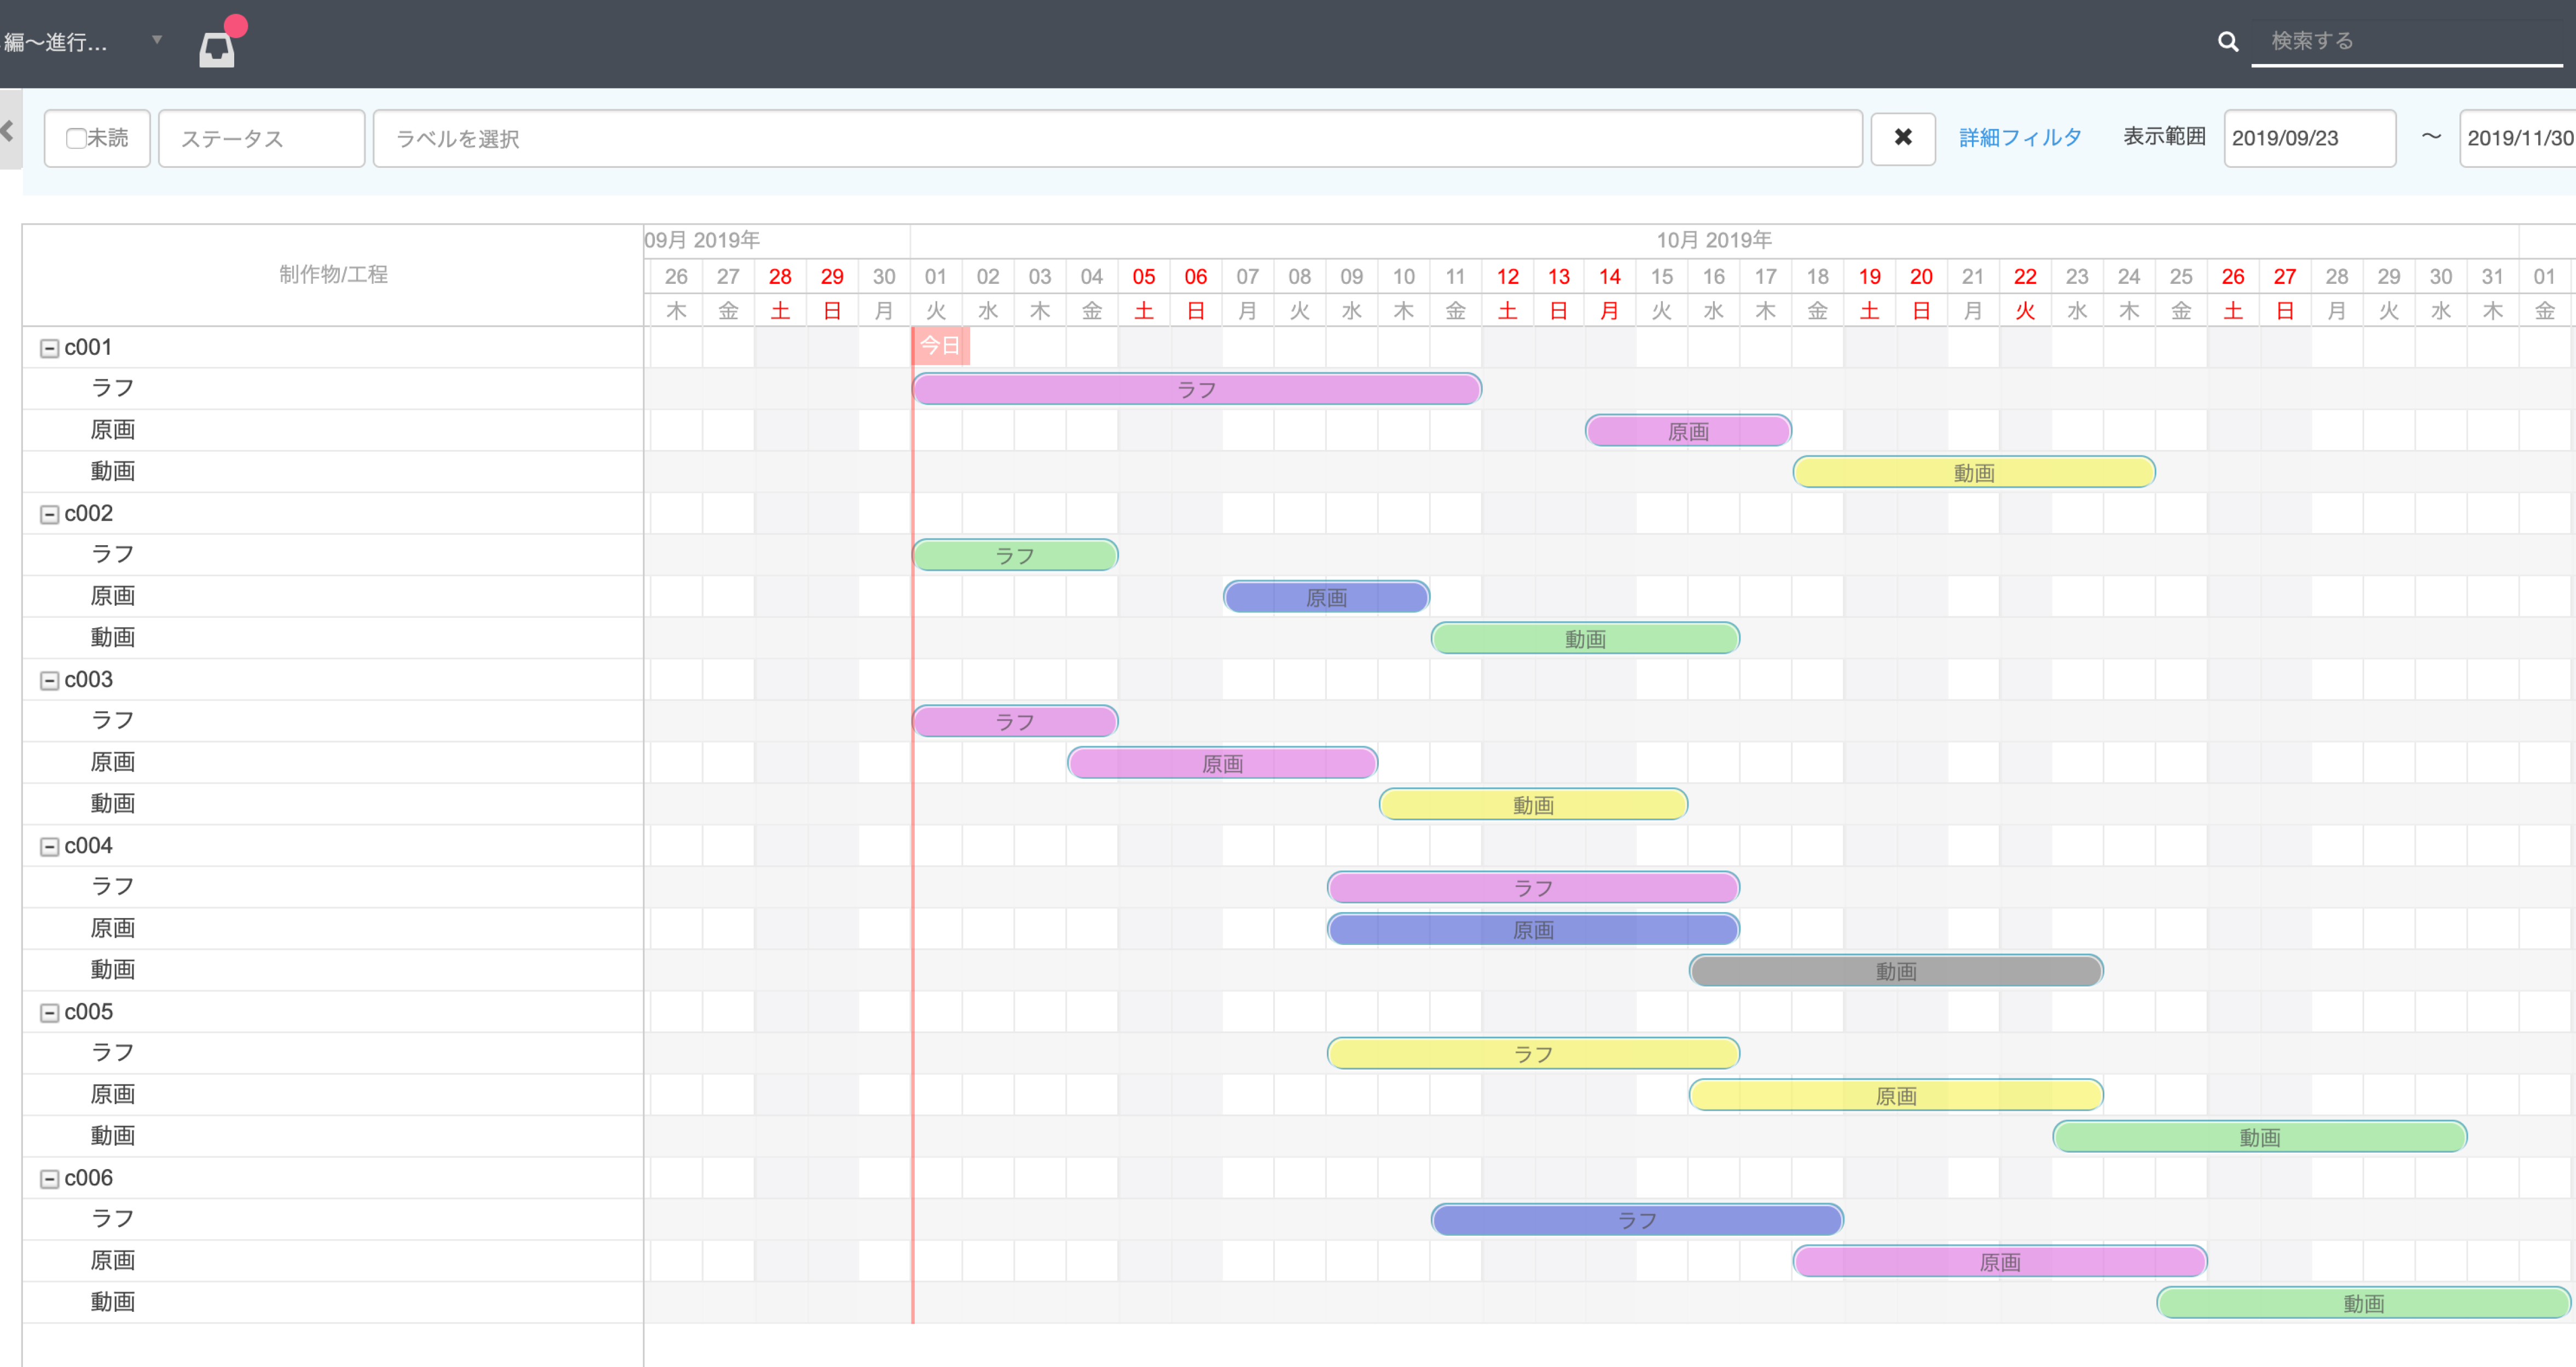
Task: Select the 原画 row under c002
Action: click(333, 595)
